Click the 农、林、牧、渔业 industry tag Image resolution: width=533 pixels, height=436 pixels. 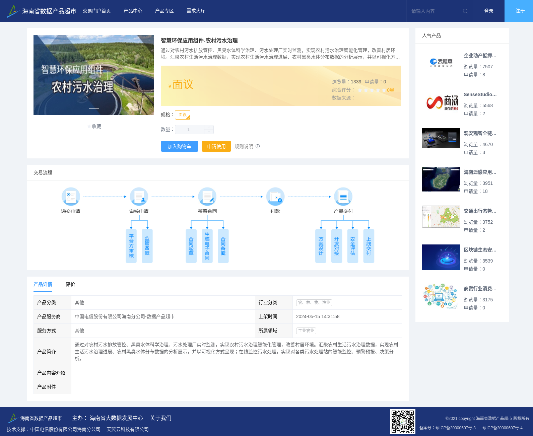click(314, 303)
